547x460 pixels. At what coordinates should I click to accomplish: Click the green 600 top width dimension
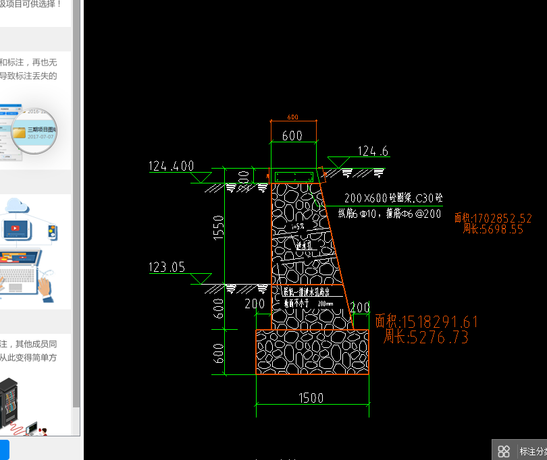coord(292,136)
